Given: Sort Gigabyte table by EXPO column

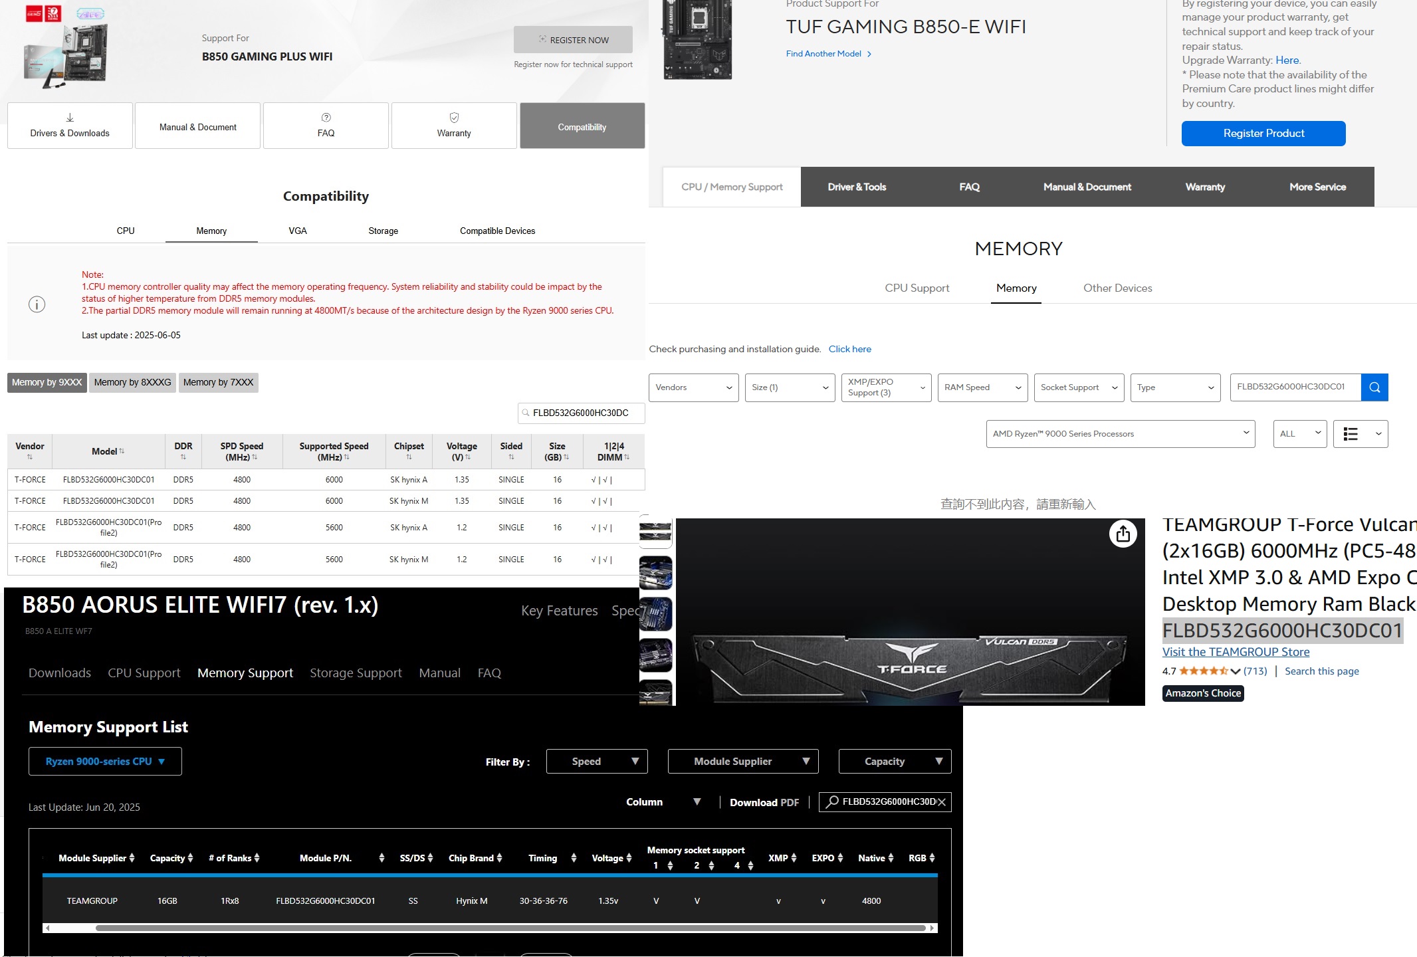Looking at the screenshot, I should (x=840, y=858).
